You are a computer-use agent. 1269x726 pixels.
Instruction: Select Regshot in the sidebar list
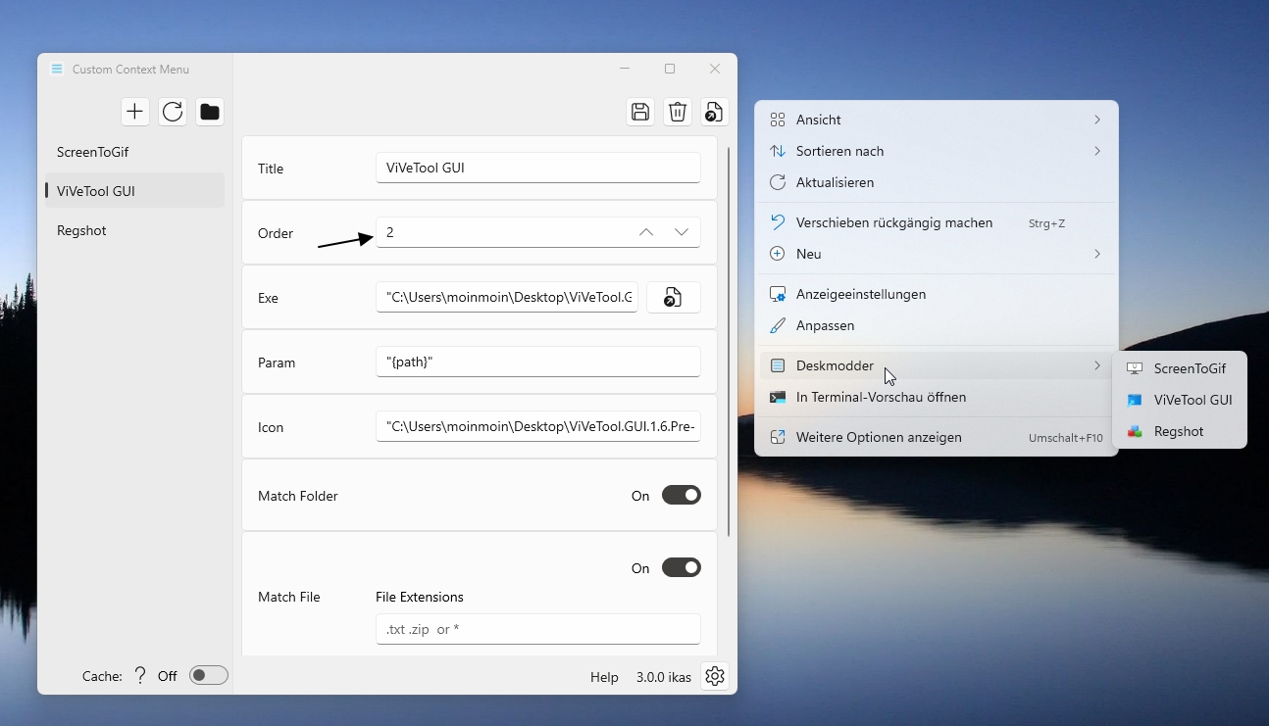coord(134,230)
